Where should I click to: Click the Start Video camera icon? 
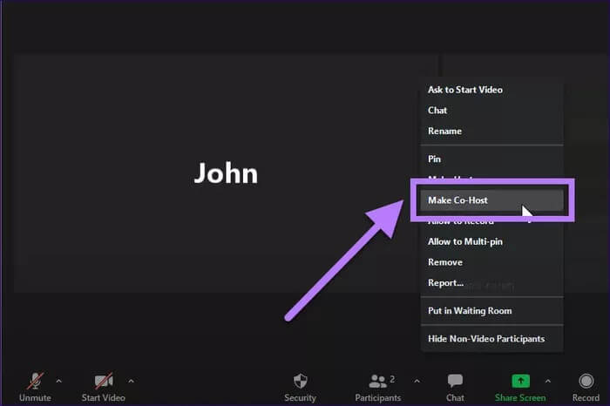coord(104,381)
